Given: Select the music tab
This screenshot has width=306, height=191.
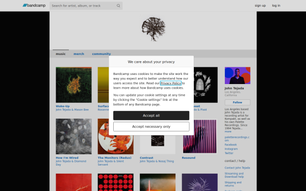Looking at the screenshot, I should [61, 54].
